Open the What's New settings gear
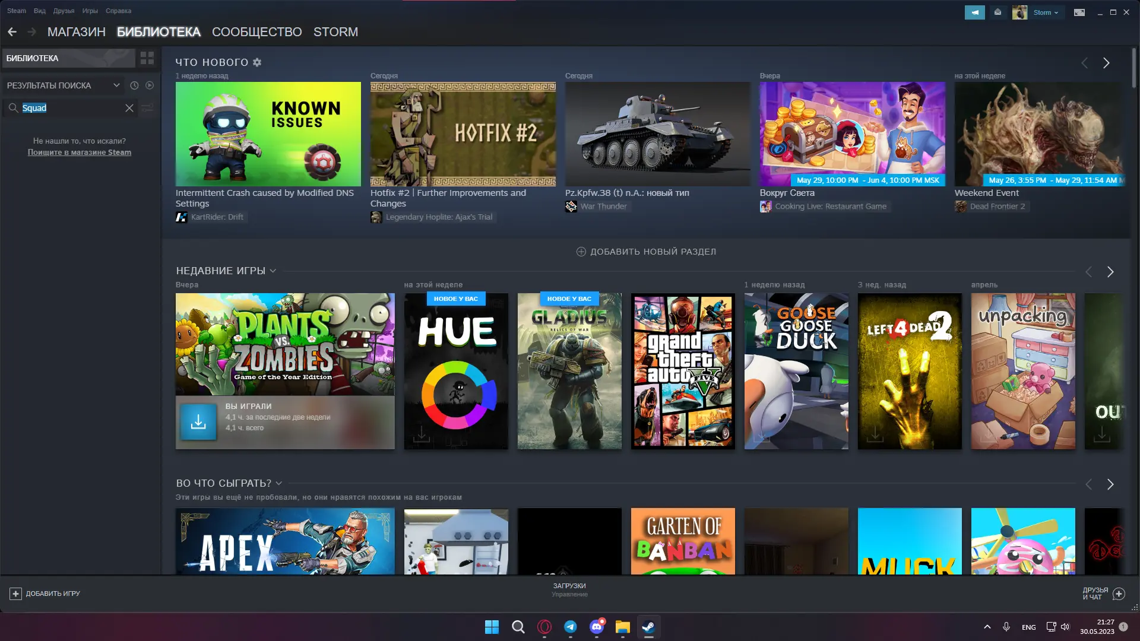The height and width of the screenshot is (641, 1140). (x=257, y=62)
